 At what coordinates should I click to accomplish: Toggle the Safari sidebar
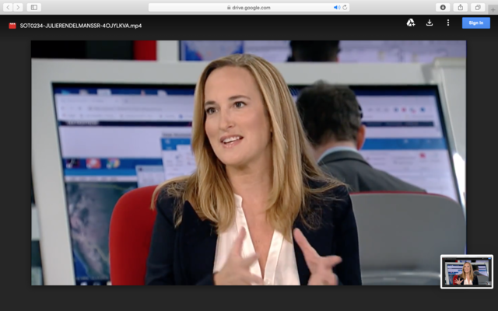(34, 7)
